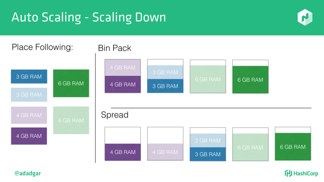Image resolution: width=324 pixels, height=182 pixels.
Task: Click the HashiCorp logo icon in footer
Action: pyautogui.click(x=288, y=173)
